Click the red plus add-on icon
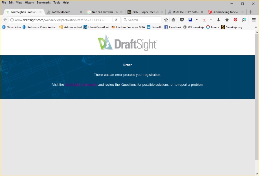The height and width of the screenshot is (176, 259). 204,20
